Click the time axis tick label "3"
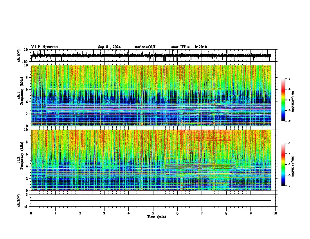310x239 pixels. pos(104,213)
